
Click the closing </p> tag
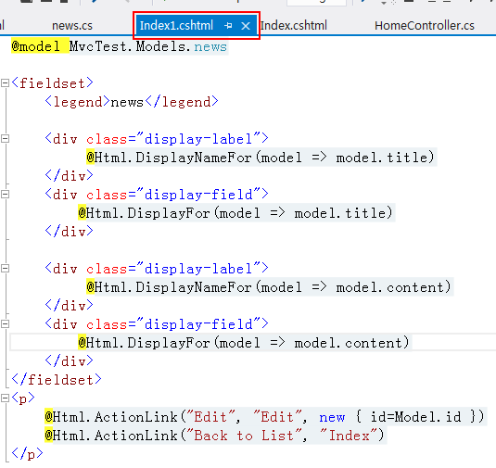[27, 454]
